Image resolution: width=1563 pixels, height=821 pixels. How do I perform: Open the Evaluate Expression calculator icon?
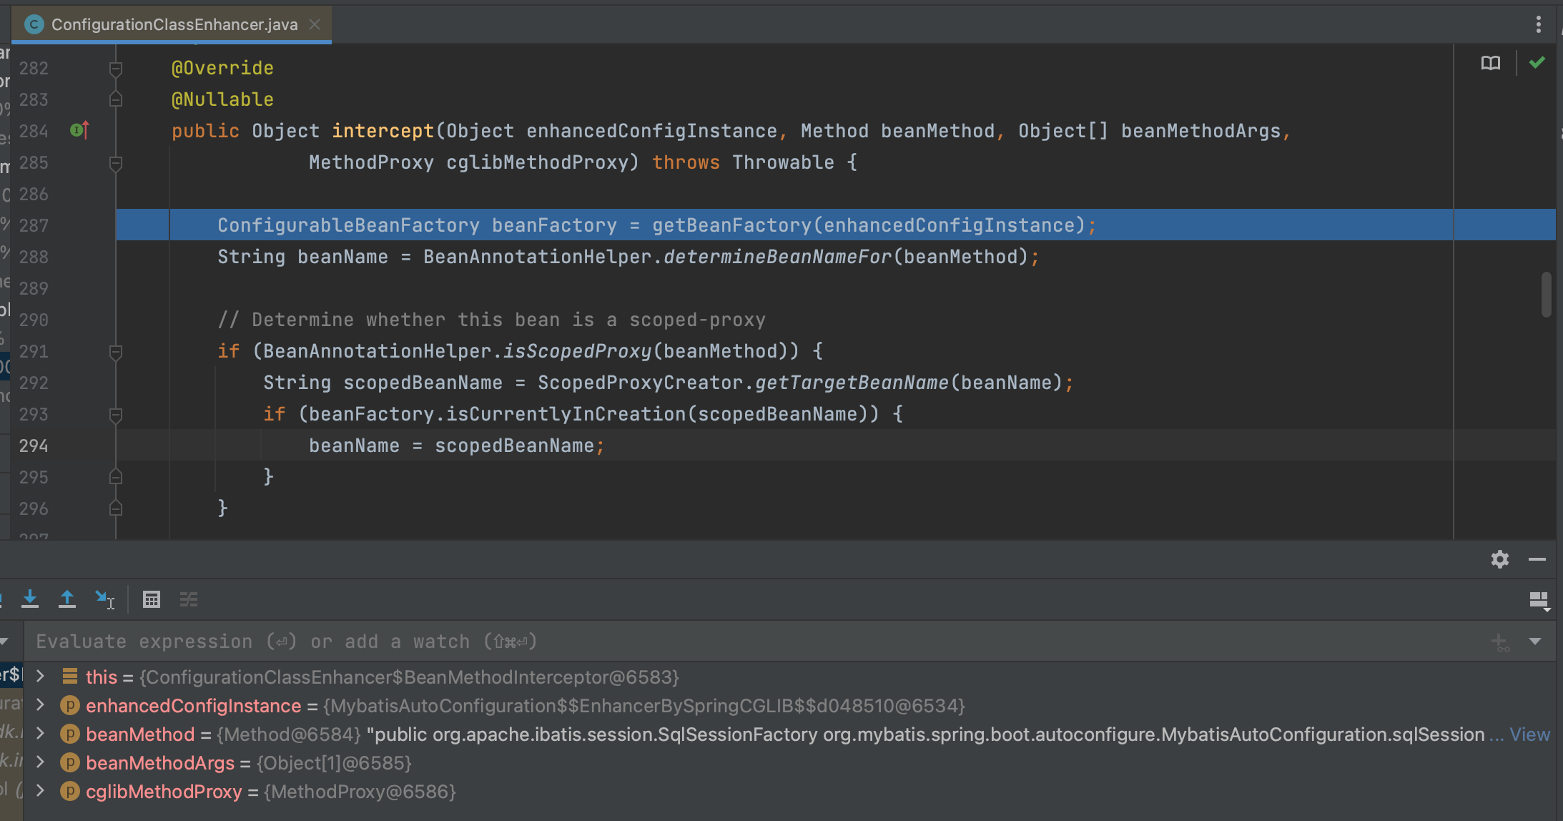coord(152,599)
